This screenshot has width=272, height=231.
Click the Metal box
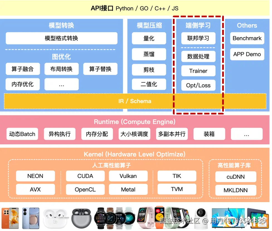(128, 189)
